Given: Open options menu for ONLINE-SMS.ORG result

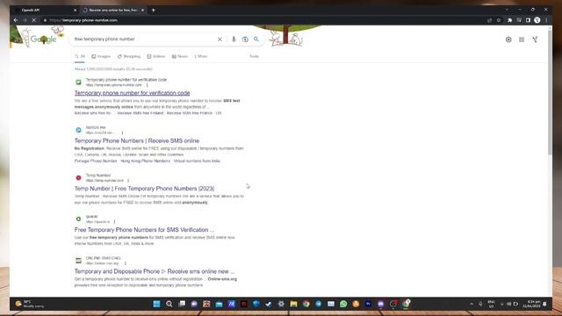Looking at the screenshot, I should (x=126, y=263).
